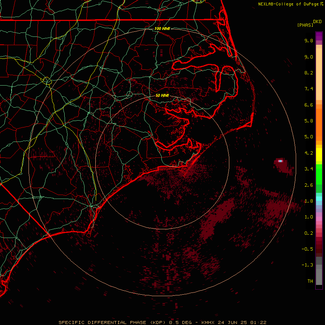This screenshot has height=325, width=325.
Task: Click the 100 NMI range ring label
Action: click(x=162, y=29)
